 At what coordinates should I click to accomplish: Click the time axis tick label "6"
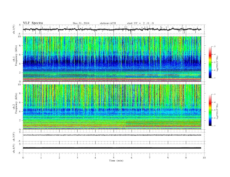click(x=132, y=158)
